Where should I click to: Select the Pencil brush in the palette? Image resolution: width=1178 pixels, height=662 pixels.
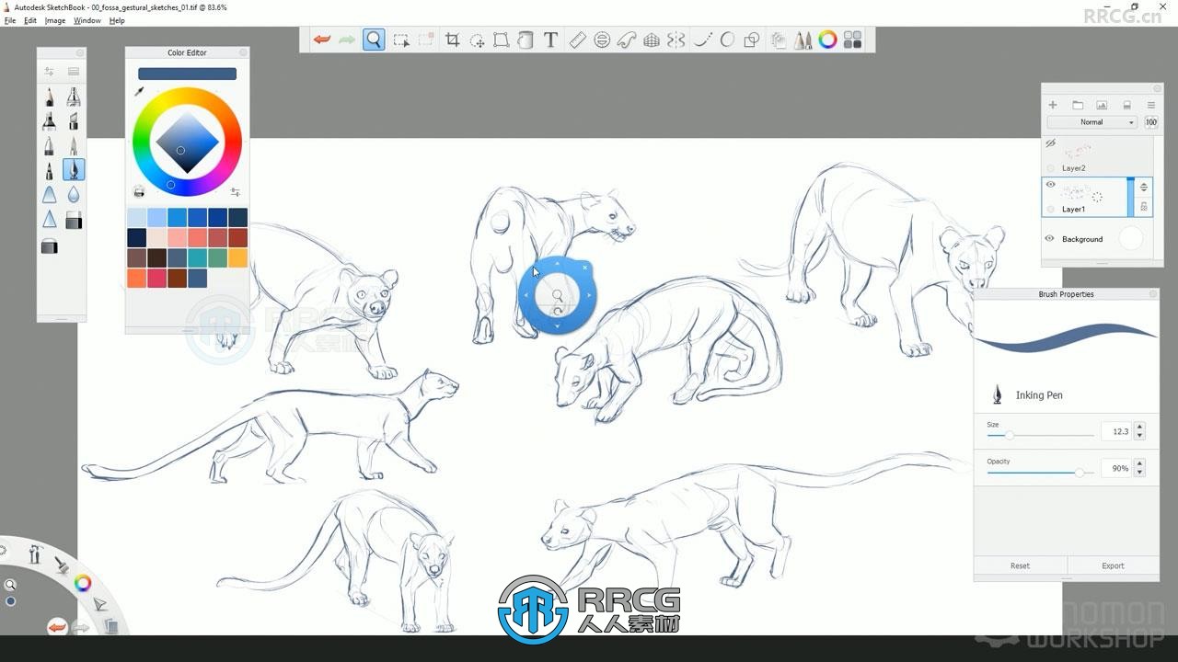[50, 97]
